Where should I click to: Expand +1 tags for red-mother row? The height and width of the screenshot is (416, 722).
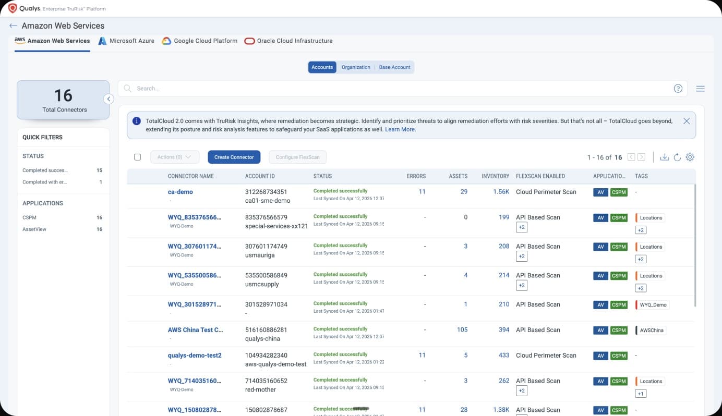pos(641,394)
